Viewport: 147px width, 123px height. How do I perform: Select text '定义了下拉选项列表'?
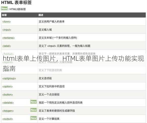click(x=50, y=70)
